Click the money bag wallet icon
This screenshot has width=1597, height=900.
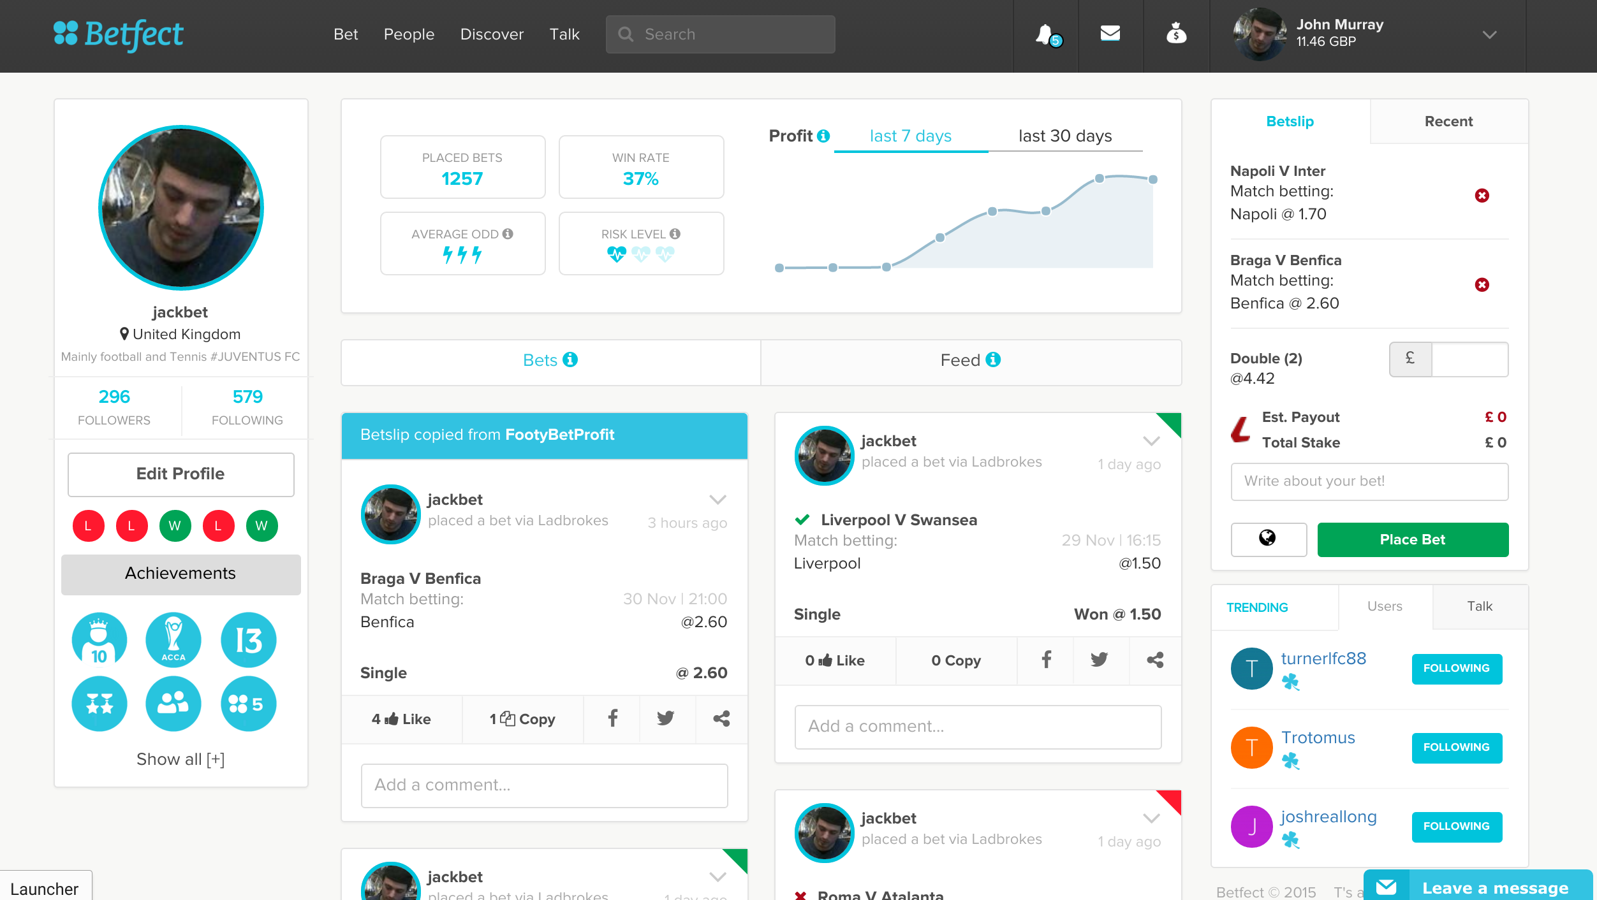click(x=1176, y=33)
